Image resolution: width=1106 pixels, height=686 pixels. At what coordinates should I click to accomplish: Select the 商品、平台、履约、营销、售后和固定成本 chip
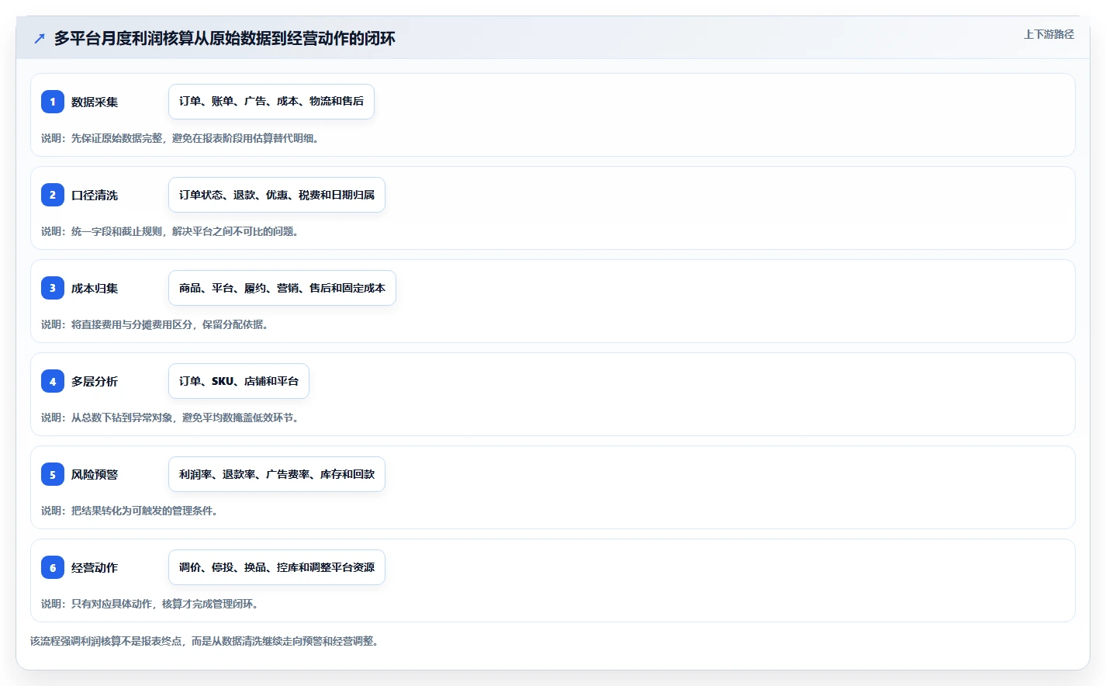[282, 288]
